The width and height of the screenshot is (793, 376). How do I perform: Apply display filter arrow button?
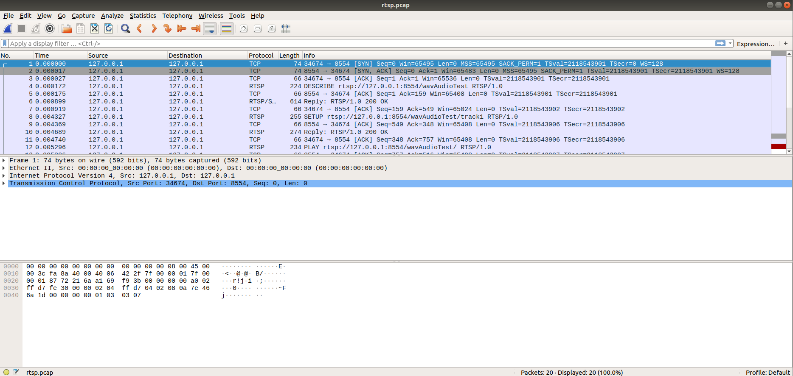(x=720, y=44)
